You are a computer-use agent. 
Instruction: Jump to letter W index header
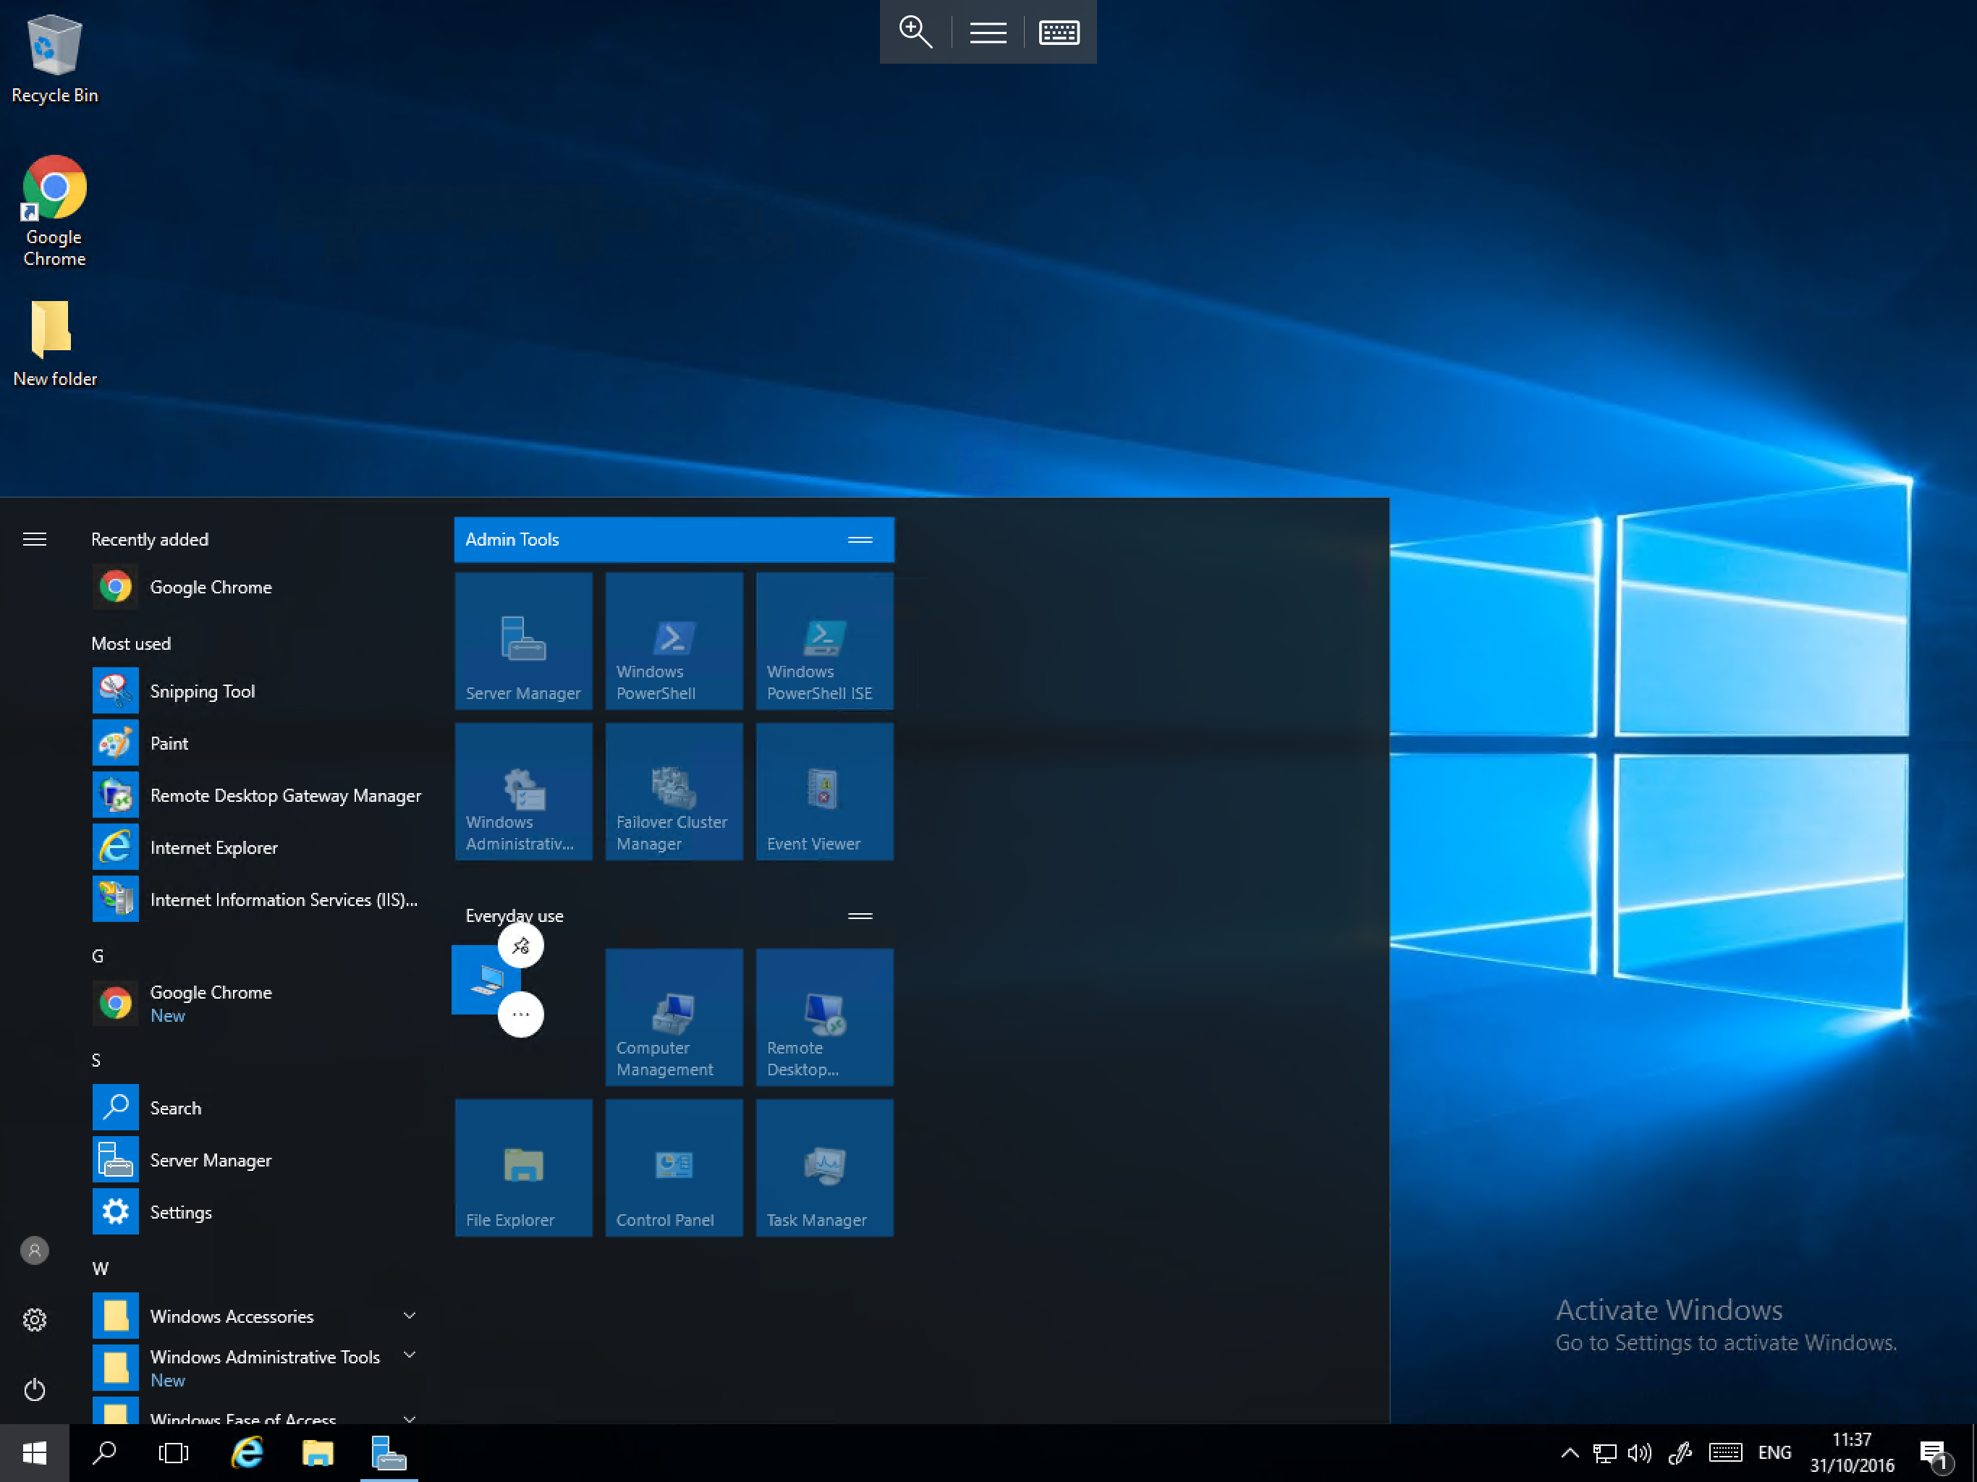pos(100,1269)
